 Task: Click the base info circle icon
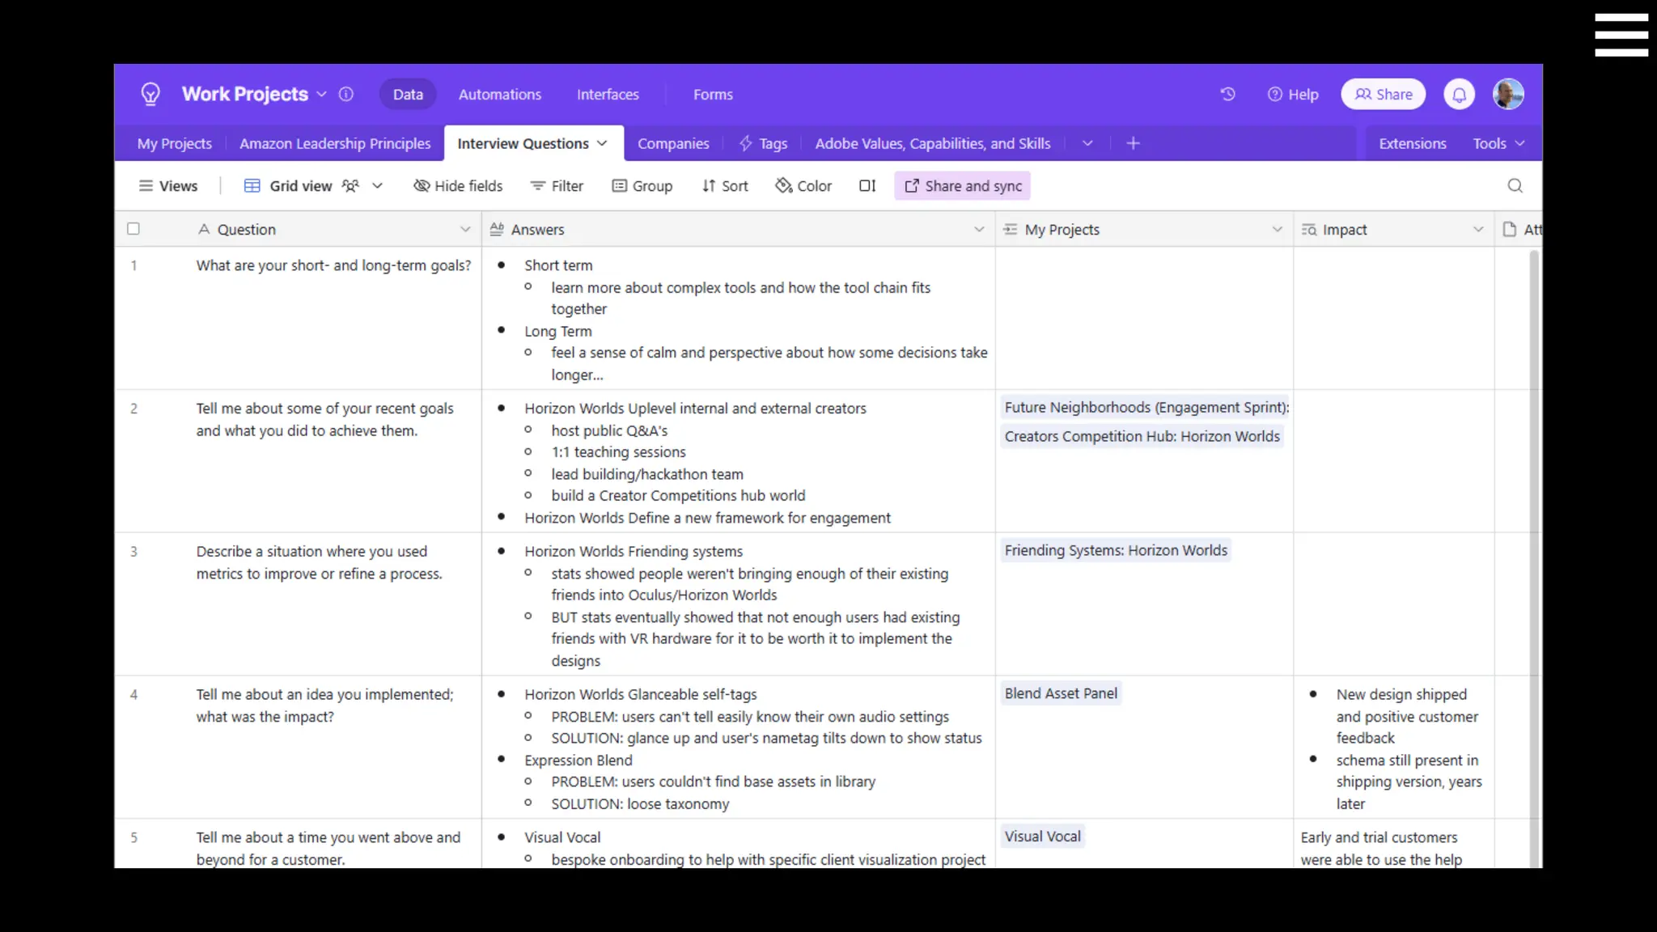[x=346, y=94]
